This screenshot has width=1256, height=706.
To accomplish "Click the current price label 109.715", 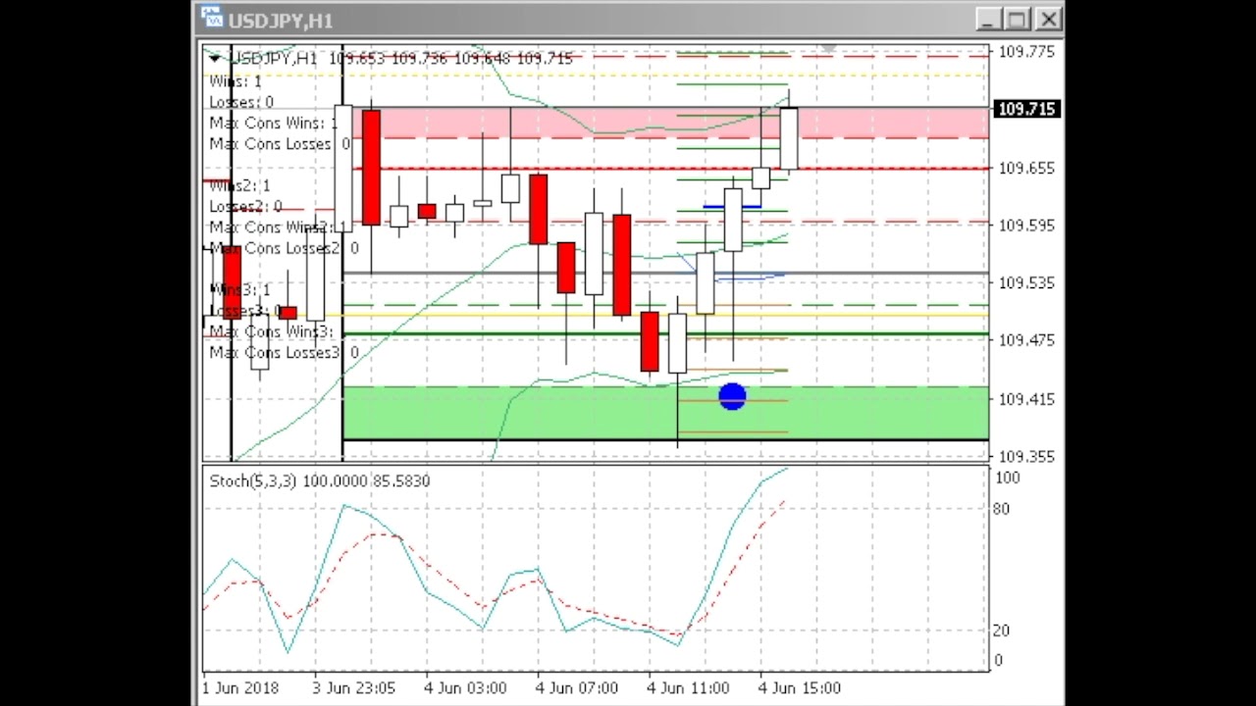I will [1026, 109].
